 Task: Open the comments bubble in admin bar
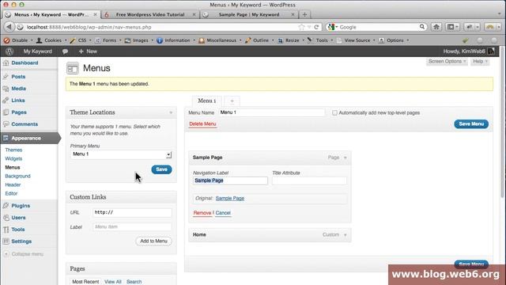[65, 51]
